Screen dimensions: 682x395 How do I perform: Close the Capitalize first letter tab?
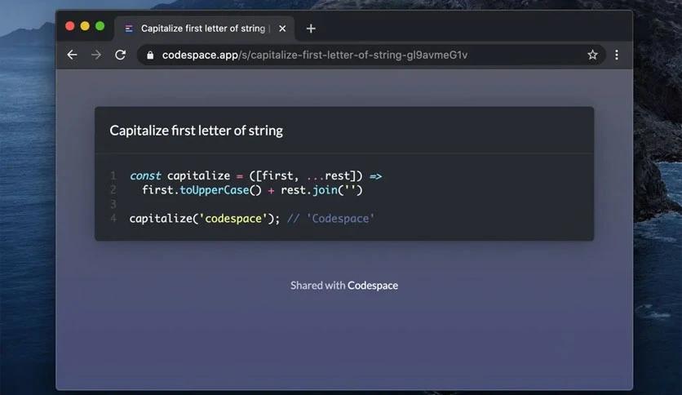click(x=282, y=29)
